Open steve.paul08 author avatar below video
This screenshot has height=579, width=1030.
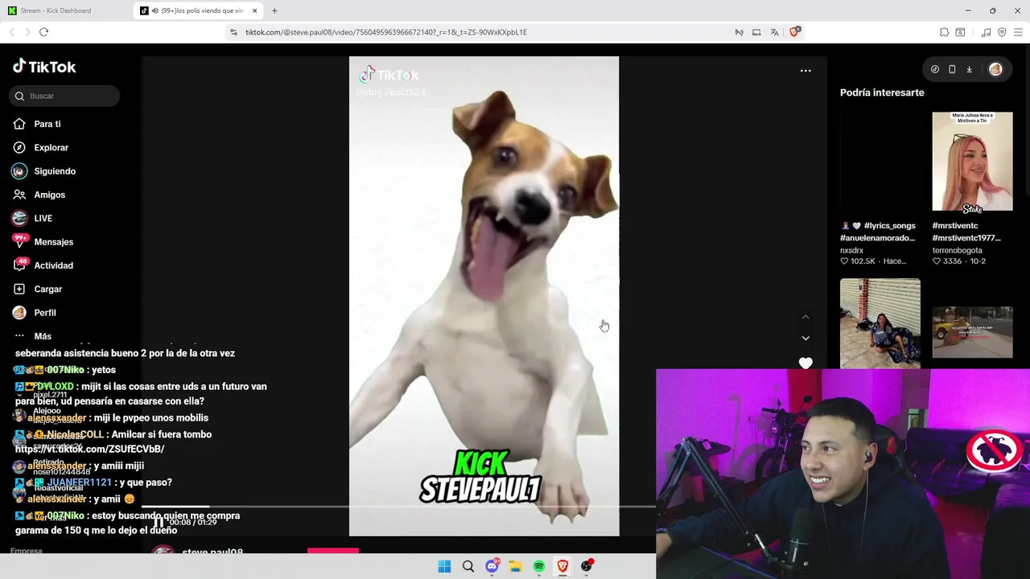(163, 552)
